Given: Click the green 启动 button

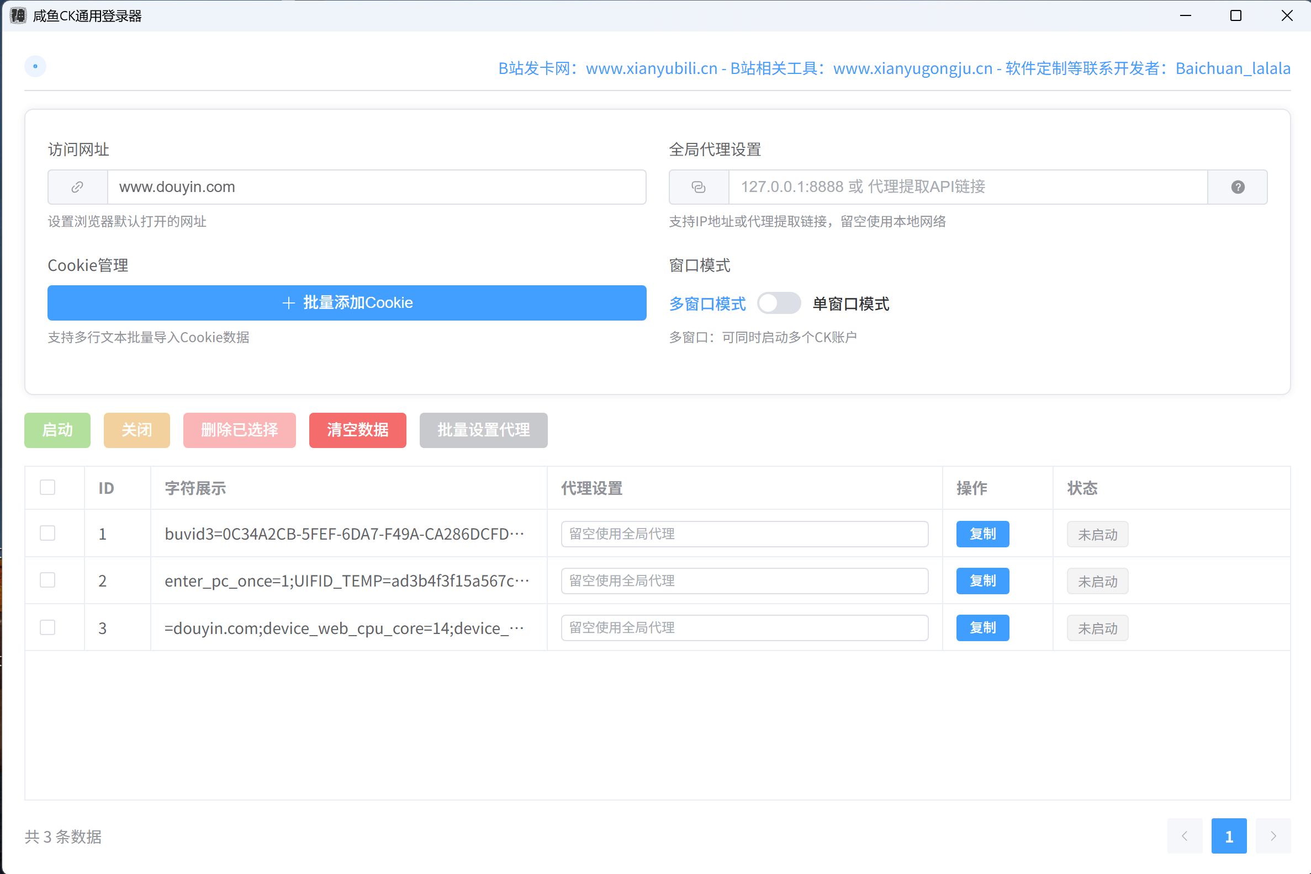Looking at the screenshot, I should pyautogui.click(x=57, y=430).
